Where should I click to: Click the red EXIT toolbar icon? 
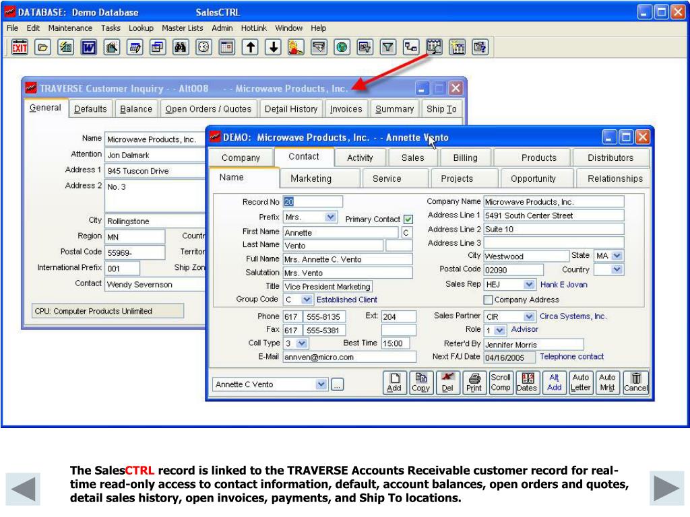pos(20,47)
